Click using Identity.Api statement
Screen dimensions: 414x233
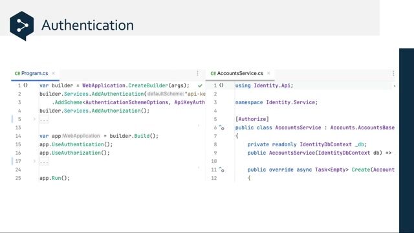tap(264, 85)
